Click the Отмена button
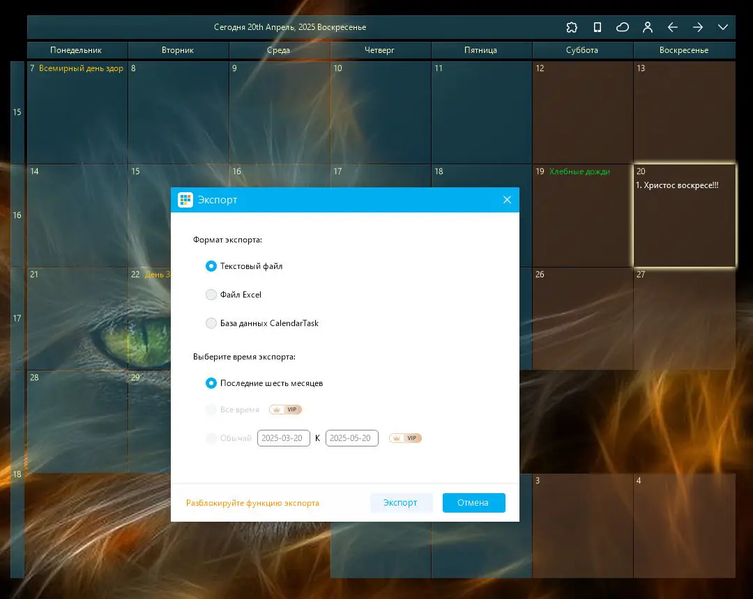Image resolution: width=753 pixels, height=599 pixels. click(473, 503)
